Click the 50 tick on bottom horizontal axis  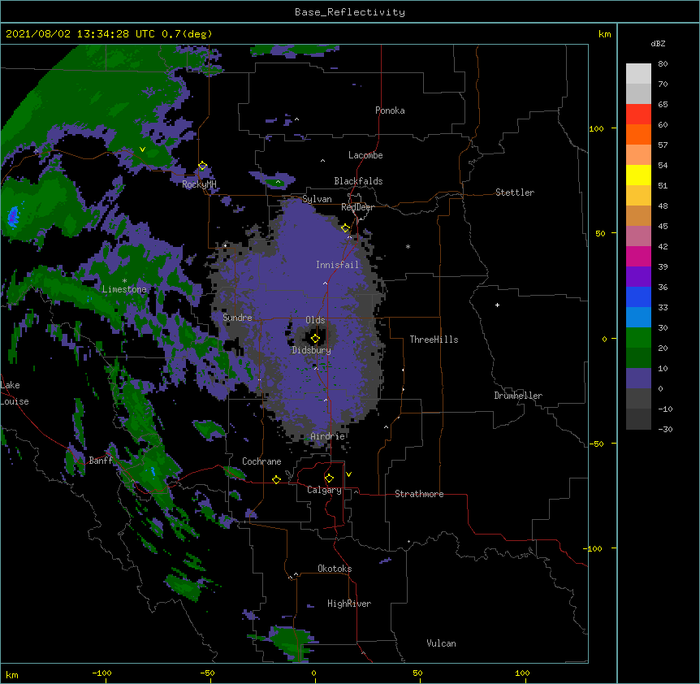(417, 673)
